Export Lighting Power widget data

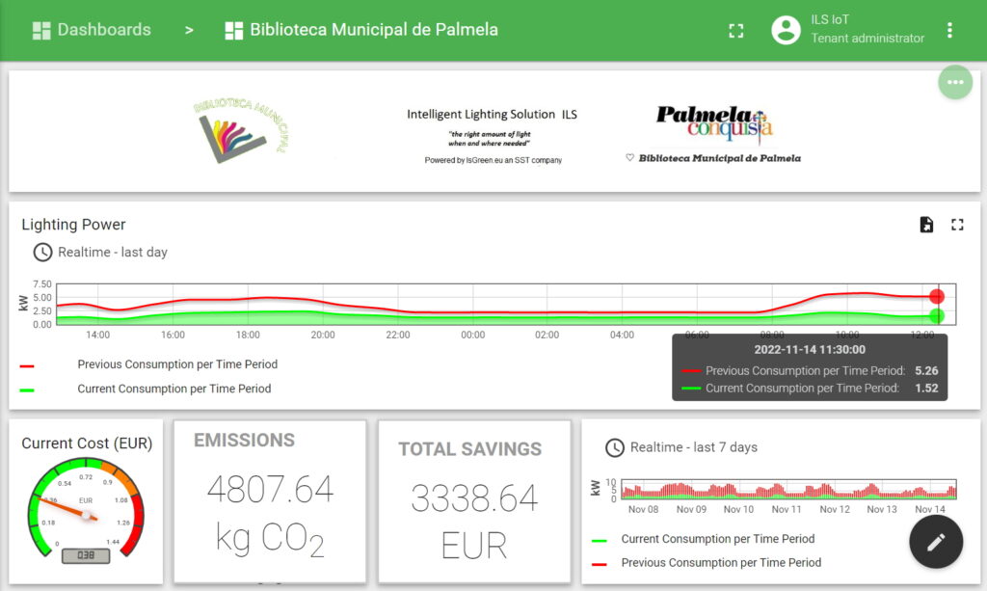(x=926, y=225)
